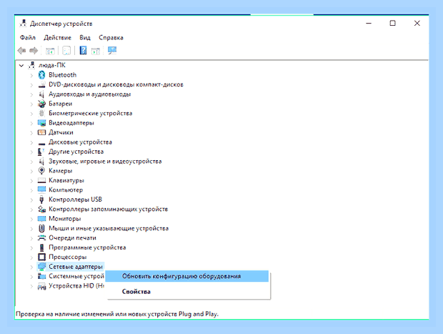Select Сетевые адаптеры row label
This screenshot has height=334, width=443.
point(76,267)
